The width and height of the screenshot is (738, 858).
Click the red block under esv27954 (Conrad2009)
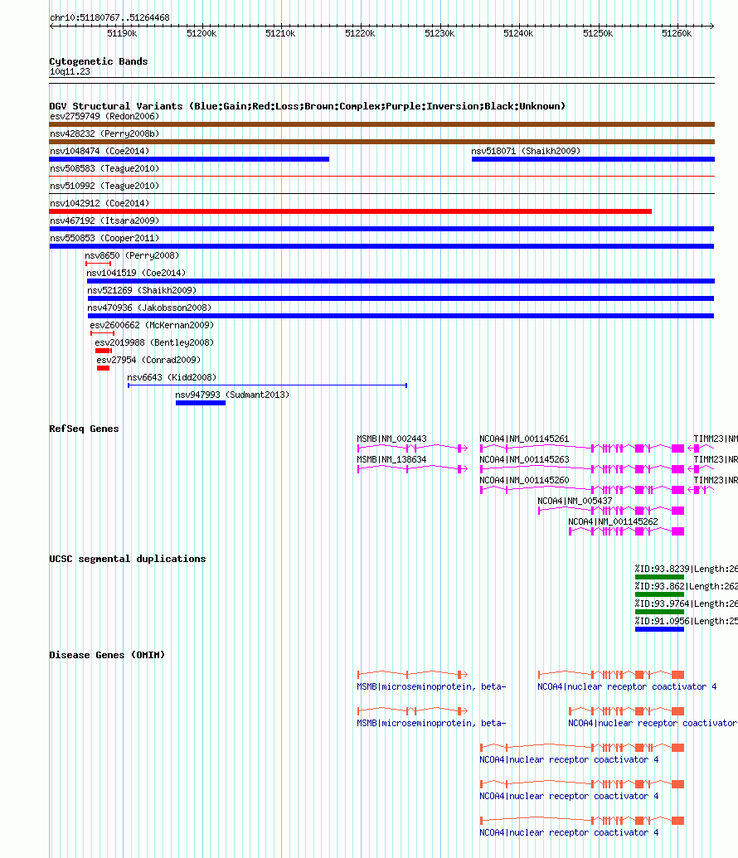click(x=103, y=368)
